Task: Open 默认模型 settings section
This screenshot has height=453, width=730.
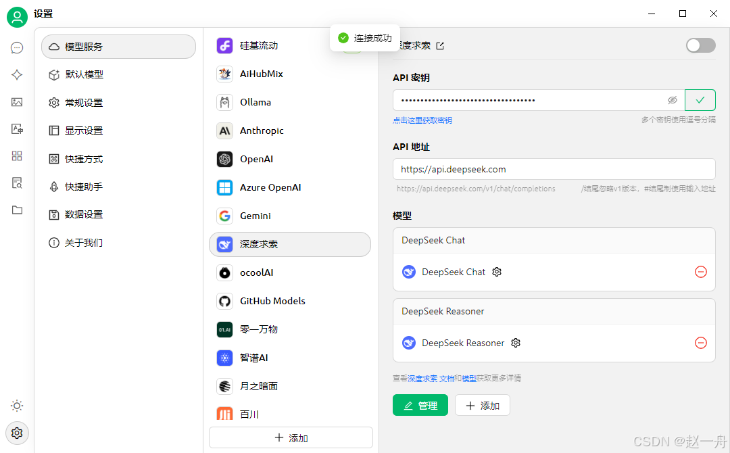Action: 119,74
